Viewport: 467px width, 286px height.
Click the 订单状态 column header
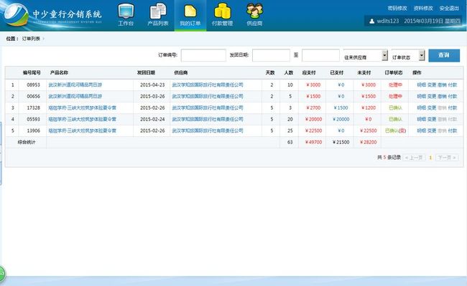tap(394, 72)
